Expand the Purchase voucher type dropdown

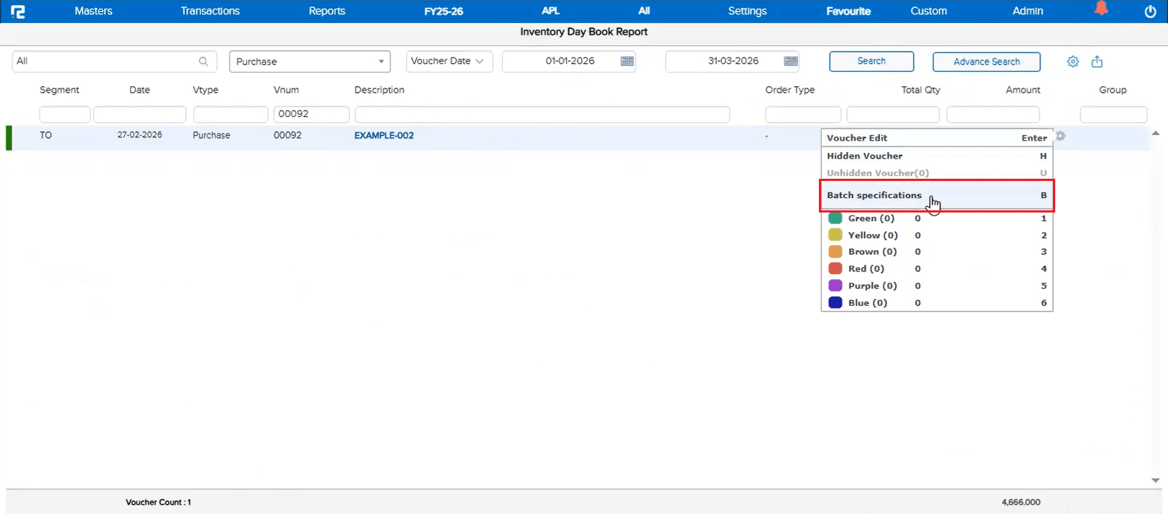(310, 62)
